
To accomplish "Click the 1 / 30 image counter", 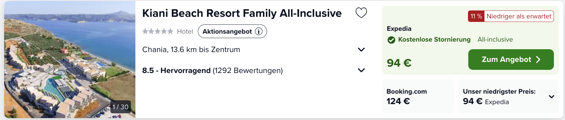I will pyautogui.click(x=120, y=107).
